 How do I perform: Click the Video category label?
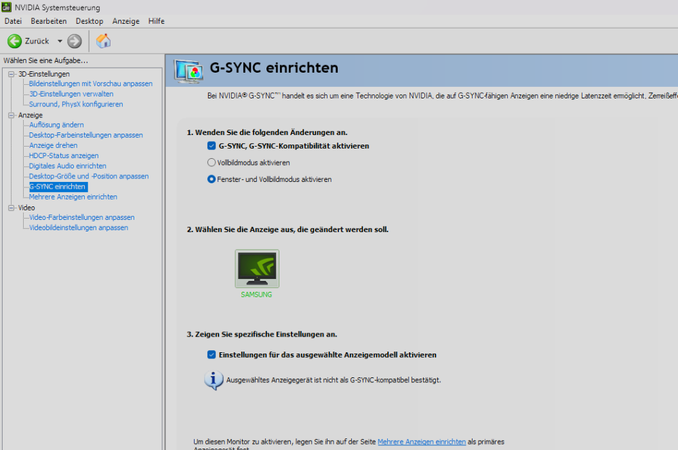(x=26, y=208)
